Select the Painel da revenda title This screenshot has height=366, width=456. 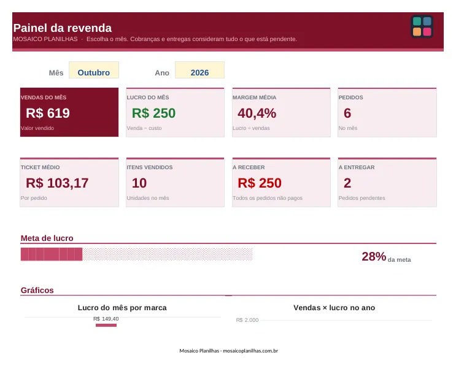click(62, 28)
